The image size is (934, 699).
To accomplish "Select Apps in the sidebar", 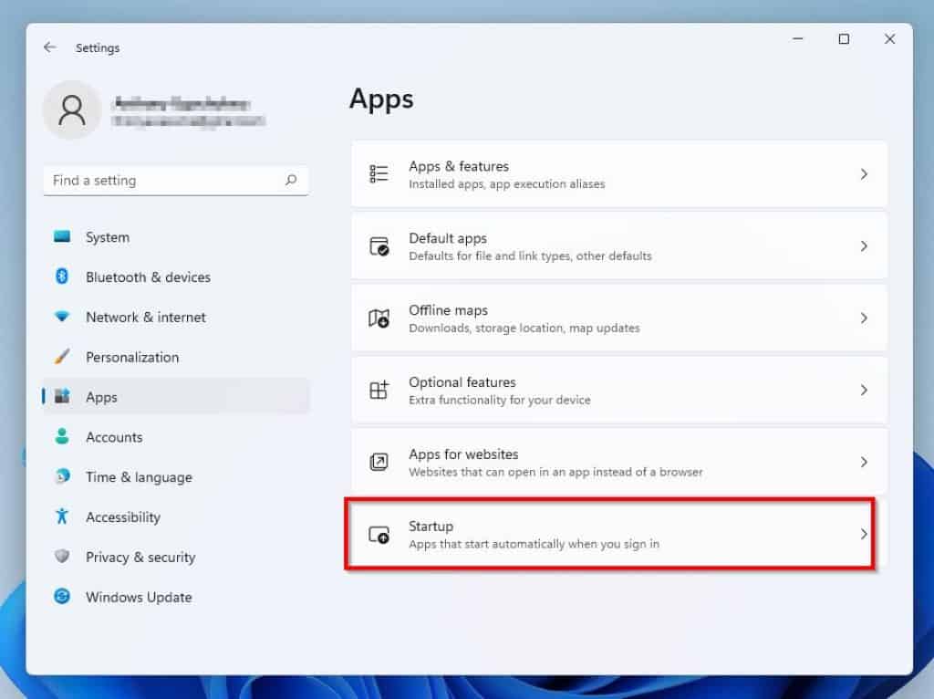I will pyautogui.click(x=176, y=397).
